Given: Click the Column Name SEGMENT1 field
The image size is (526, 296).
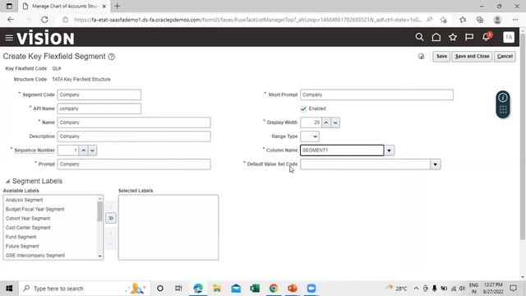Looking at the screenshot, I should coord(342,150).
